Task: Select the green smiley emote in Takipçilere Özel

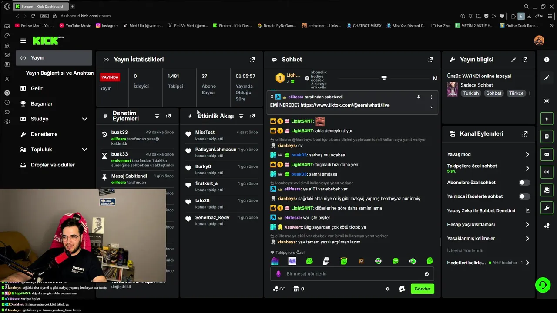Action: 309,261
